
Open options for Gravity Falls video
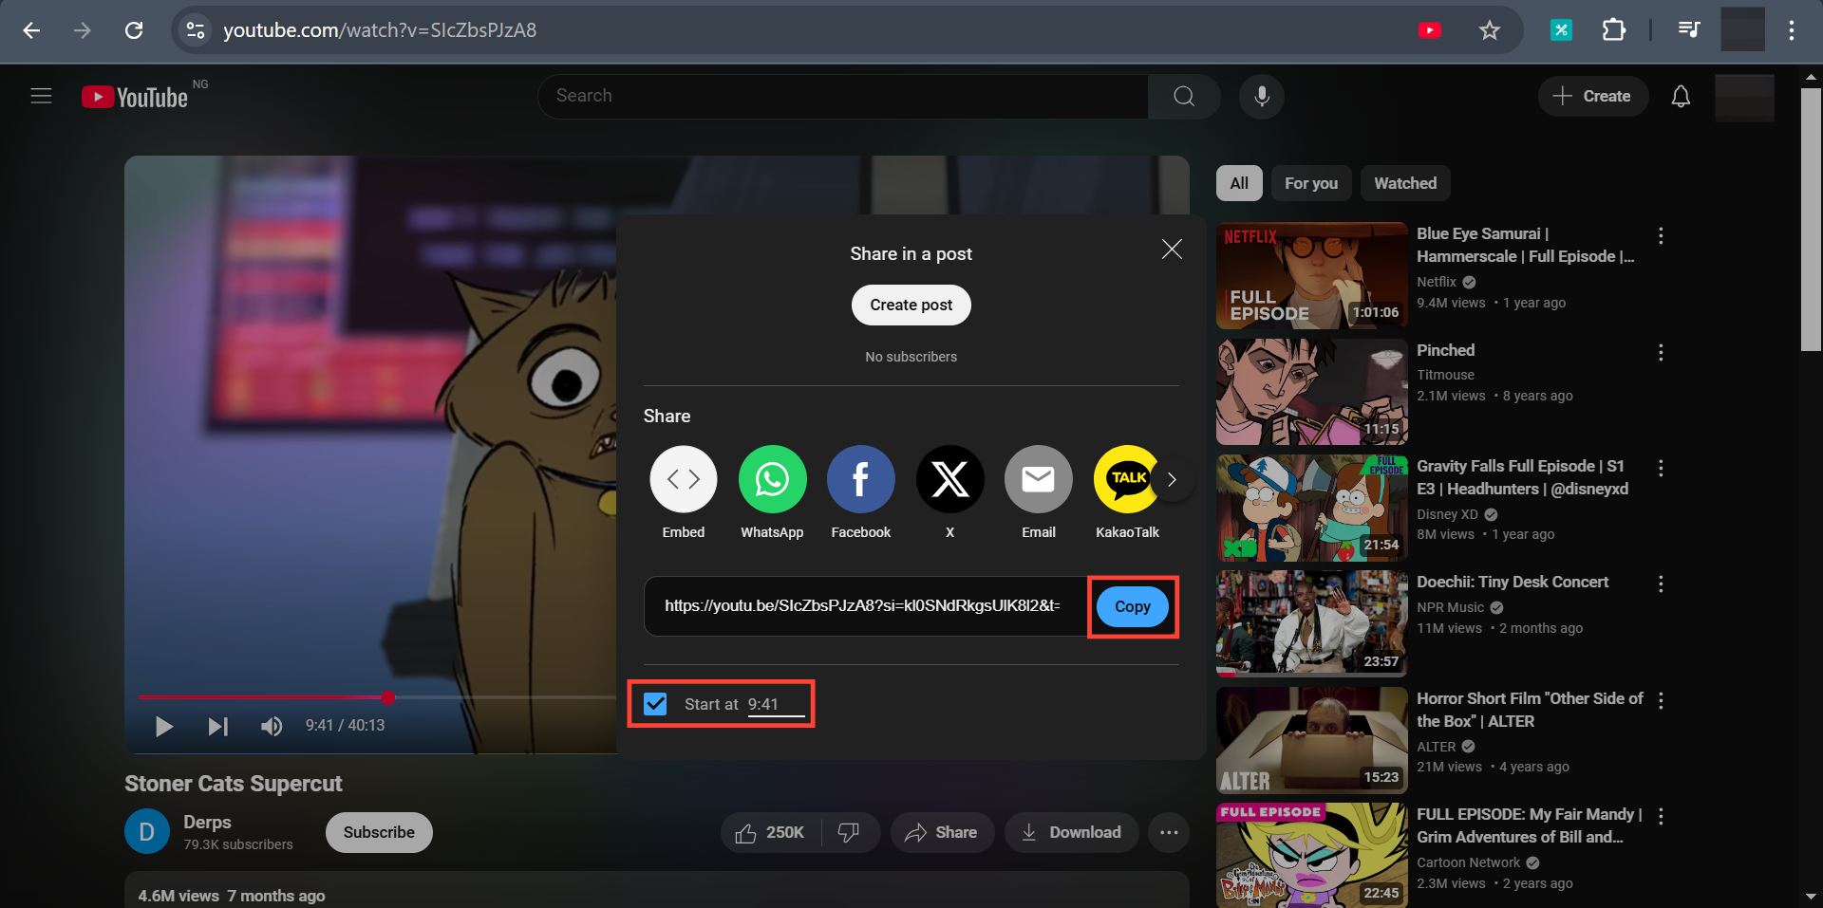pyautogui.click(x=1661, y=468)
